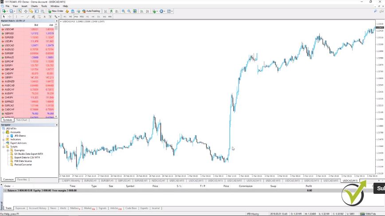The width and height of the screenshot is (385, 216).
Task: Click the New Chart toolbar icon
Action: click(x=4, y=11)
